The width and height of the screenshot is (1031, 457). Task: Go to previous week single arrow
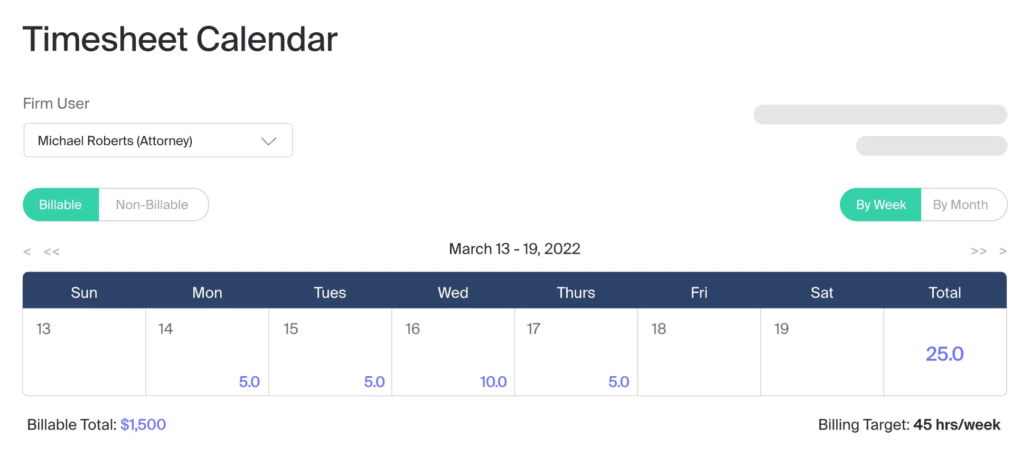pyautogui.click(x=27, y=252)
